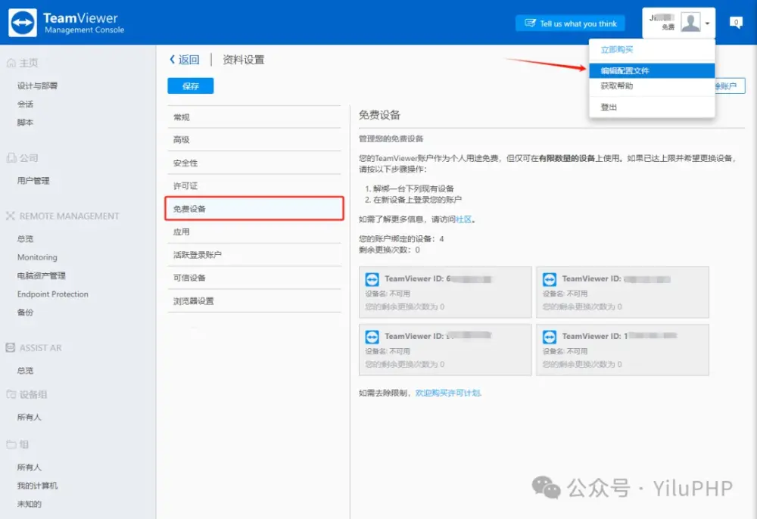This screenshot has width=757, height=519.
Task: Open the 活跃登录账户 tab
Action: tap(254, 255)
